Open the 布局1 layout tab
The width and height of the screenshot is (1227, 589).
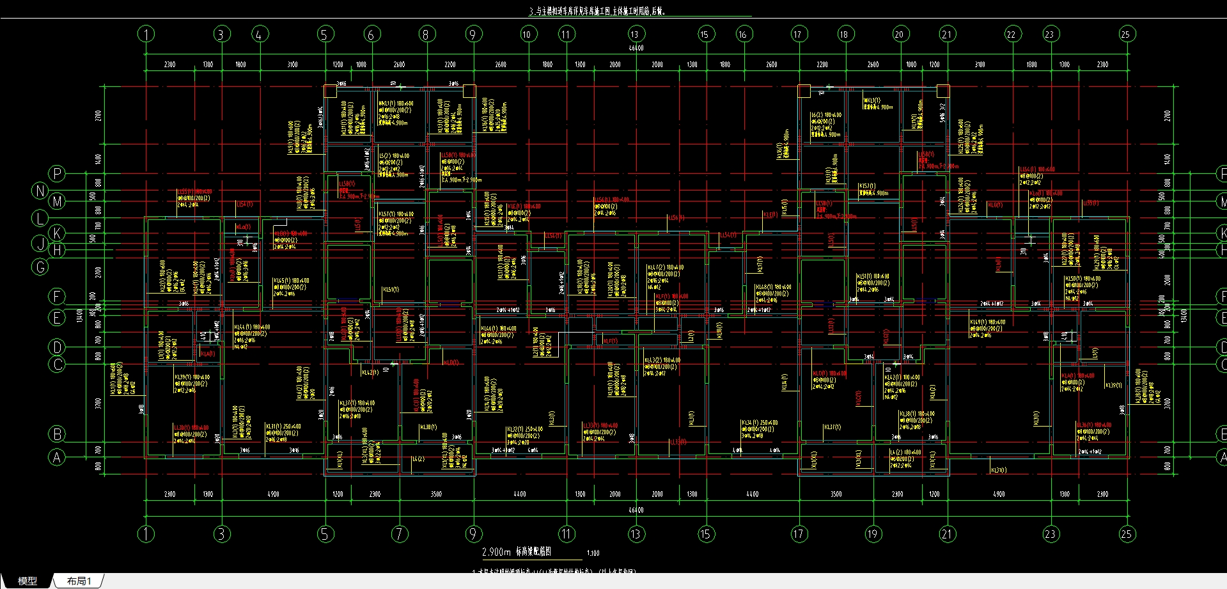coord(79,581)
